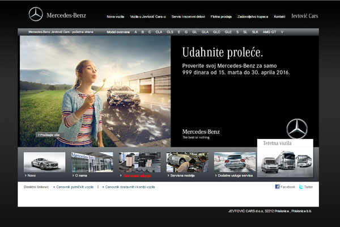Select the V model class
340x227 pixels.
coord(282,32)
